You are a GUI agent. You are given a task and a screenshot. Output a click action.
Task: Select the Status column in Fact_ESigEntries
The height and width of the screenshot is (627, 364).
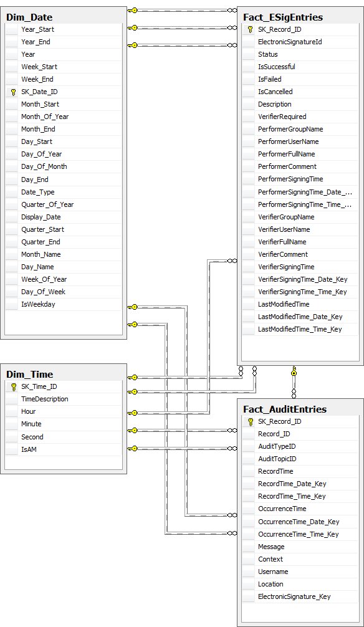click(300, 54)
